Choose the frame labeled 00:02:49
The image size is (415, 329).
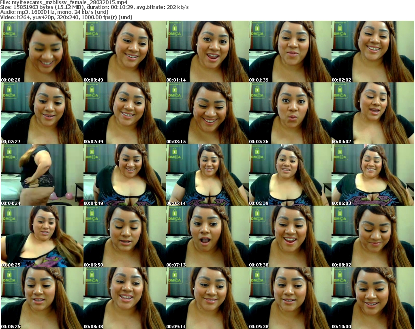tap(125, 113)
